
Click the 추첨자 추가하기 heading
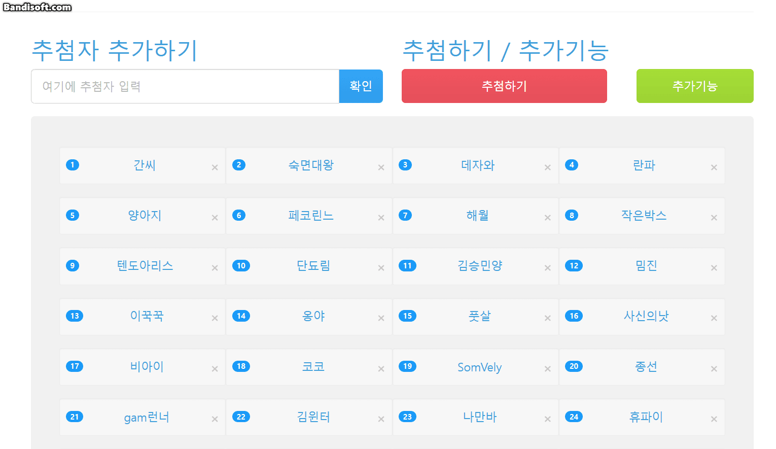coord(115,50)
